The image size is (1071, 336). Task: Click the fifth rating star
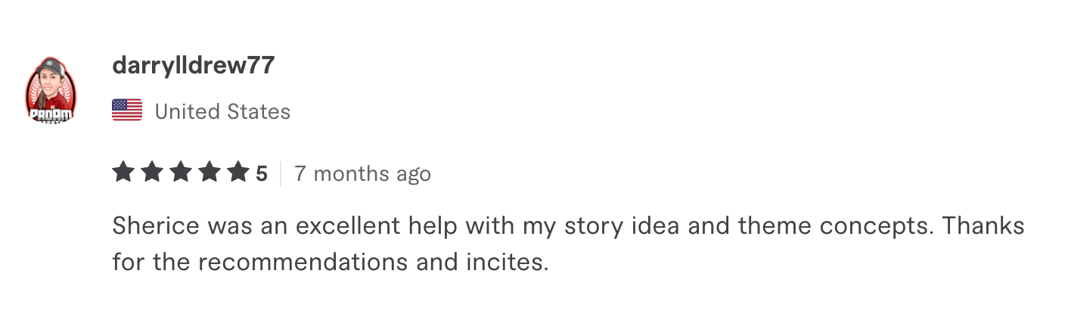point(238,173)
